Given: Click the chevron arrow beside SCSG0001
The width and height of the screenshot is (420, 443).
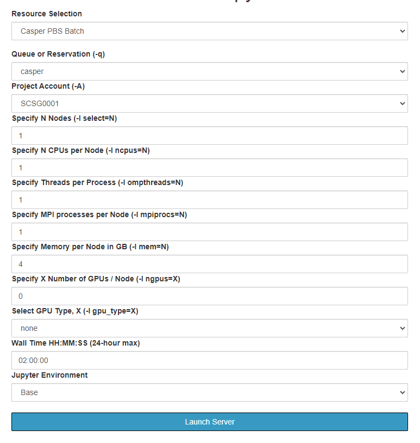Looking at the screenshot, I should pos(402,103).
